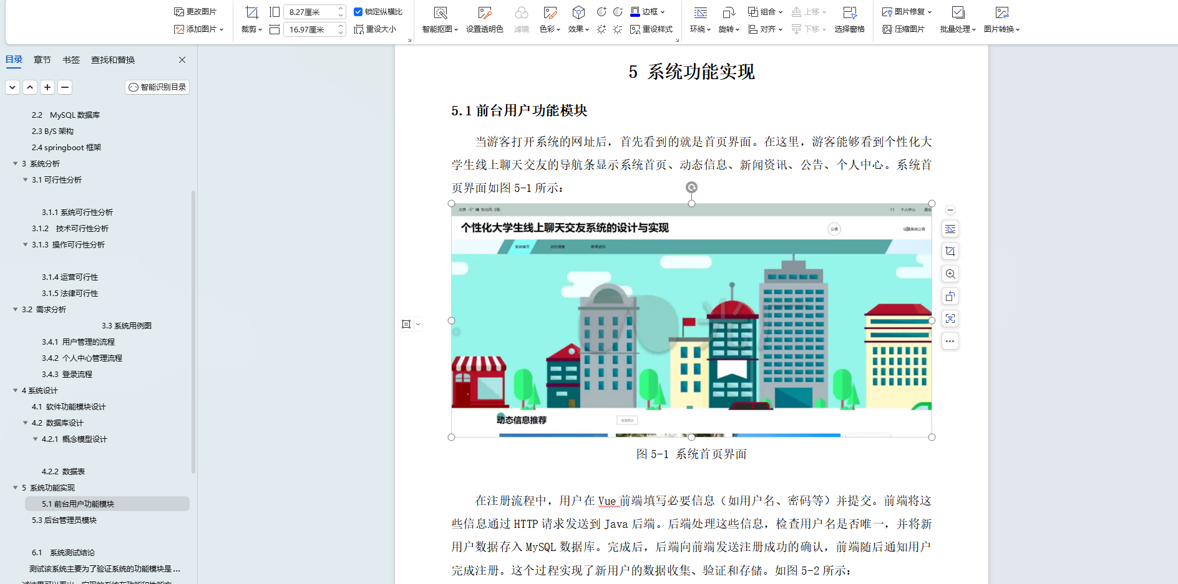Increase brightness with the 增加亮度 icon
Image resolution: width=1178 pixels, height=584 pixels.
tap(601, 29)
